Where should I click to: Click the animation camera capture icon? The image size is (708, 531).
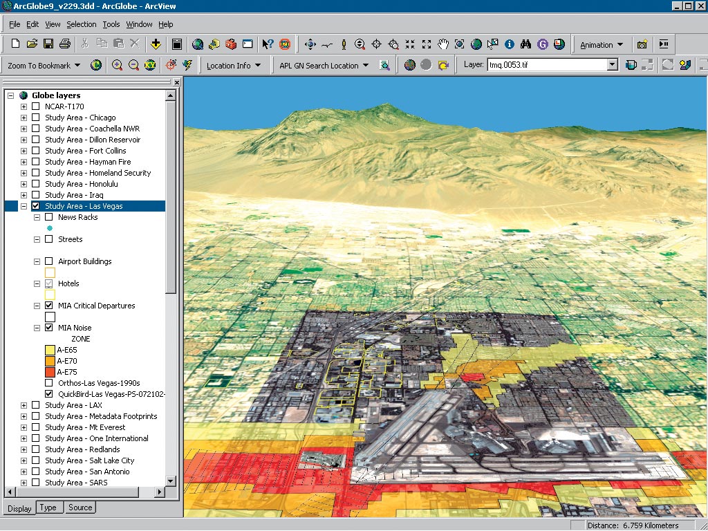(x=642, y=44)
